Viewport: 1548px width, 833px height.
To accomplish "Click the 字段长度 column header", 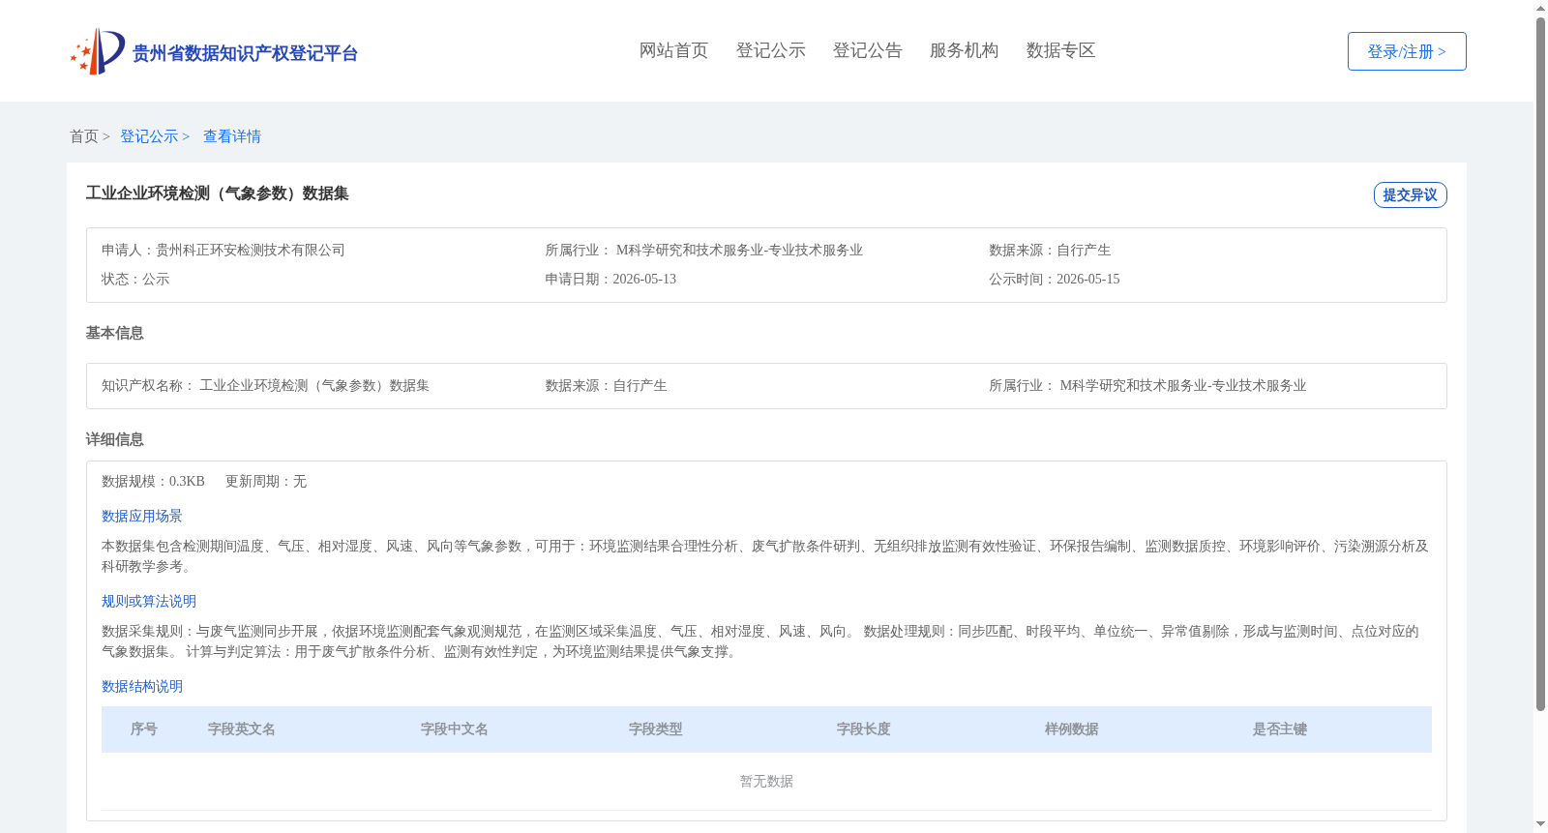I will 864,729.
